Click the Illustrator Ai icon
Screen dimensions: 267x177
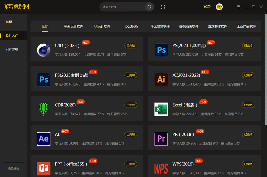(x=161, y=80)
